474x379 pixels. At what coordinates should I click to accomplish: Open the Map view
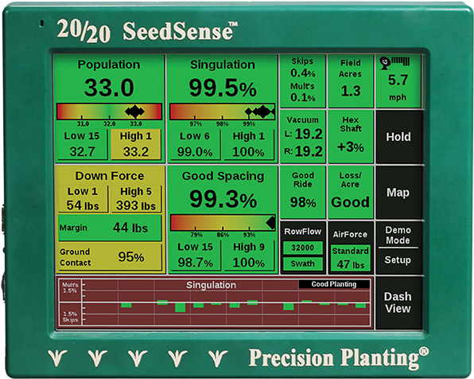(x=398, y=192)
